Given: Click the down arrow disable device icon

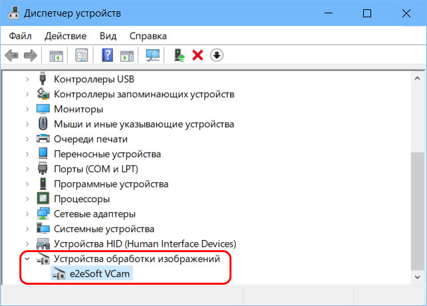Looking at the screenshot, I should (x=217, y=55).
